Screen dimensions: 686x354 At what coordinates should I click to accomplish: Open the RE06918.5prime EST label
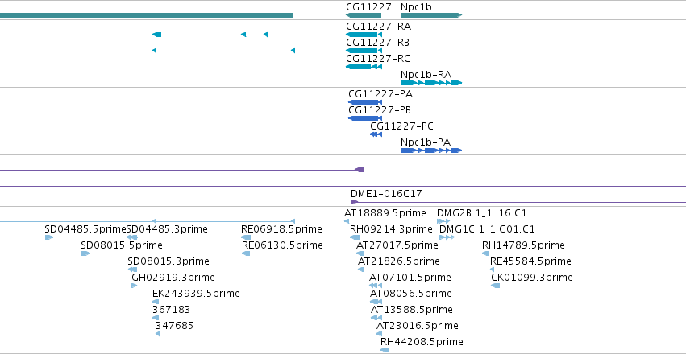281,228
